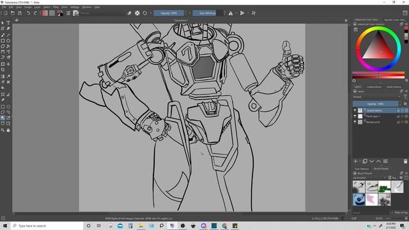Viewport: 409px width, 230px height.
Task: Open the layer blending mode dropdown
Action: tap(376, 96)
